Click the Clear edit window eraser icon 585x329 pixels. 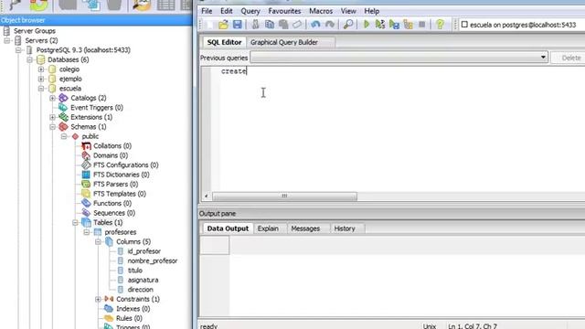pos(297,25)
